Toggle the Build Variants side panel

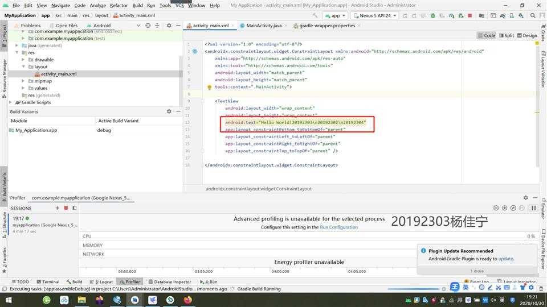tap(4, 187)
